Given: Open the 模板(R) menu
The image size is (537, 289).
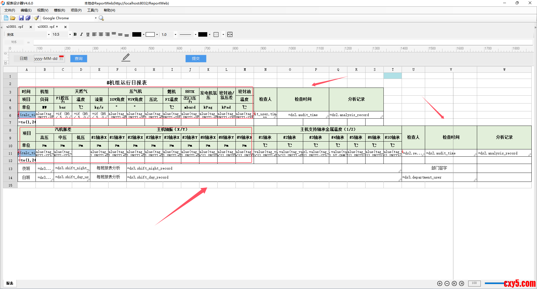Looking at the screenshot, I should point(59,10).
